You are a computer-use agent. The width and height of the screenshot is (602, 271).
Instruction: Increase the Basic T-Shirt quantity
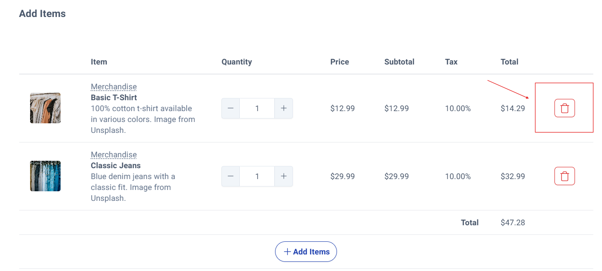284,108
